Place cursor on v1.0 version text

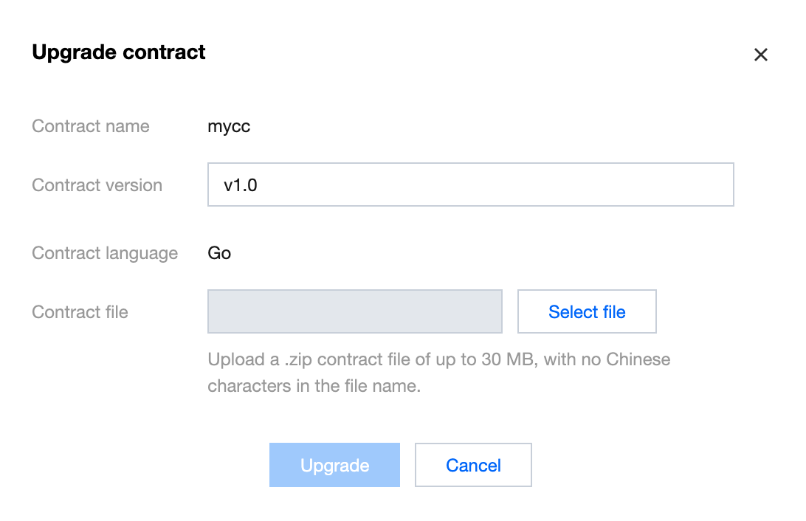[x=241, y=185]
